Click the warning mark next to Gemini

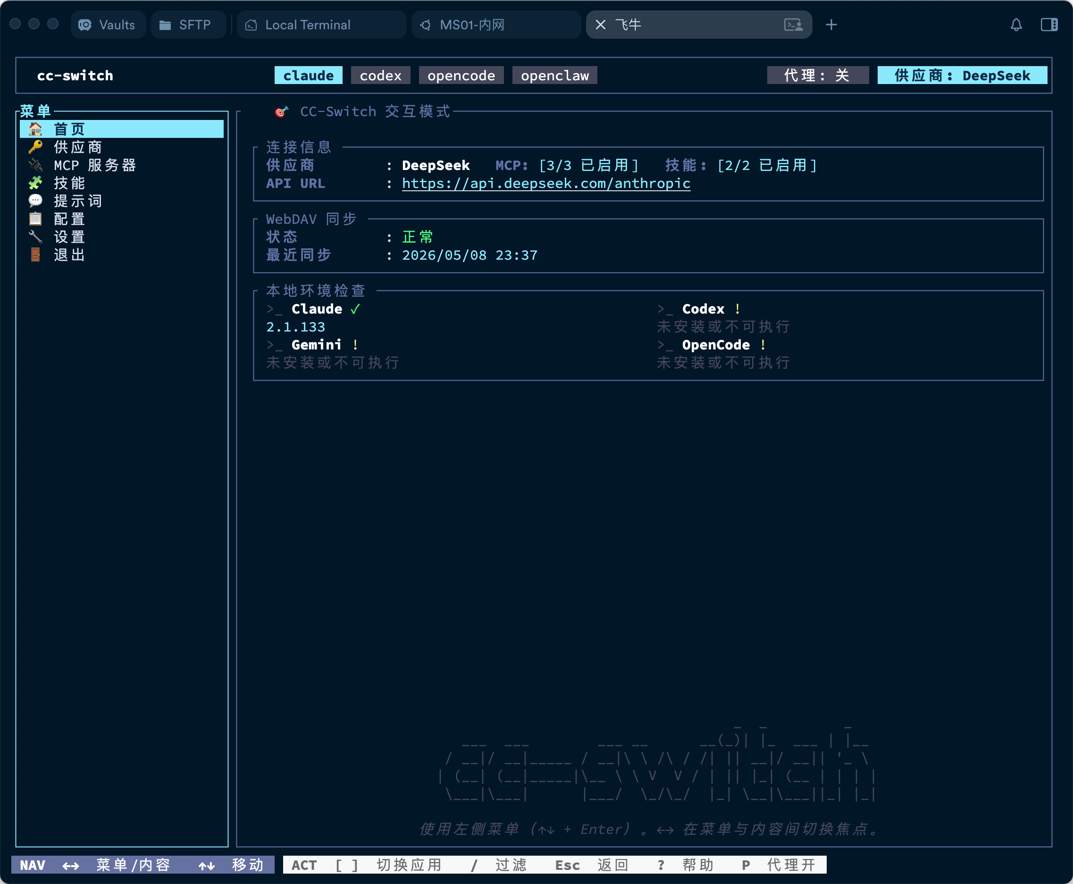[x=355, y=345]
